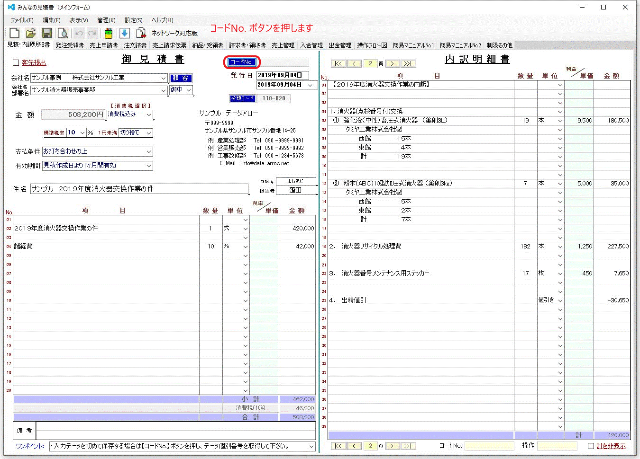
Task: Toggle the 客先提出 checkbox
Action: tap(16, 62)
